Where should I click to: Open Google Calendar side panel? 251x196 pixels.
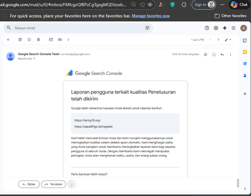(x=245, y=40)
